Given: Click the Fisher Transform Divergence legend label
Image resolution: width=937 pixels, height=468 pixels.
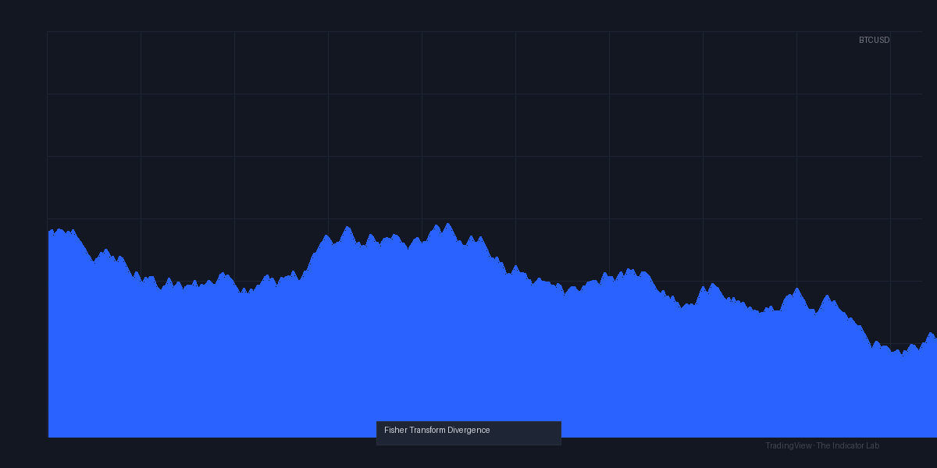Looking at the screenshot, I should coord(437,430).
